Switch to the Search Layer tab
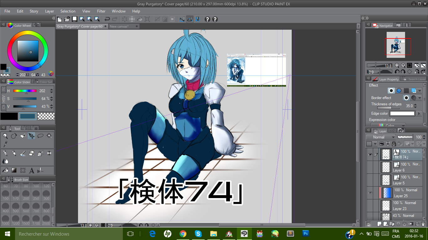This screenshot has width=428, height=240. point(414,79)
